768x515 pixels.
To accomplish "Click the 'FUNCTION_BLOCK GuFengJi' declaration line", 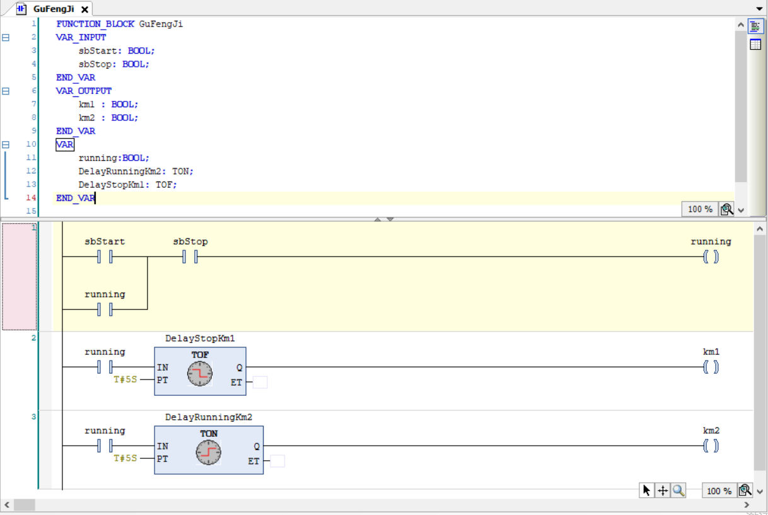I will click(x=120, y=24).
